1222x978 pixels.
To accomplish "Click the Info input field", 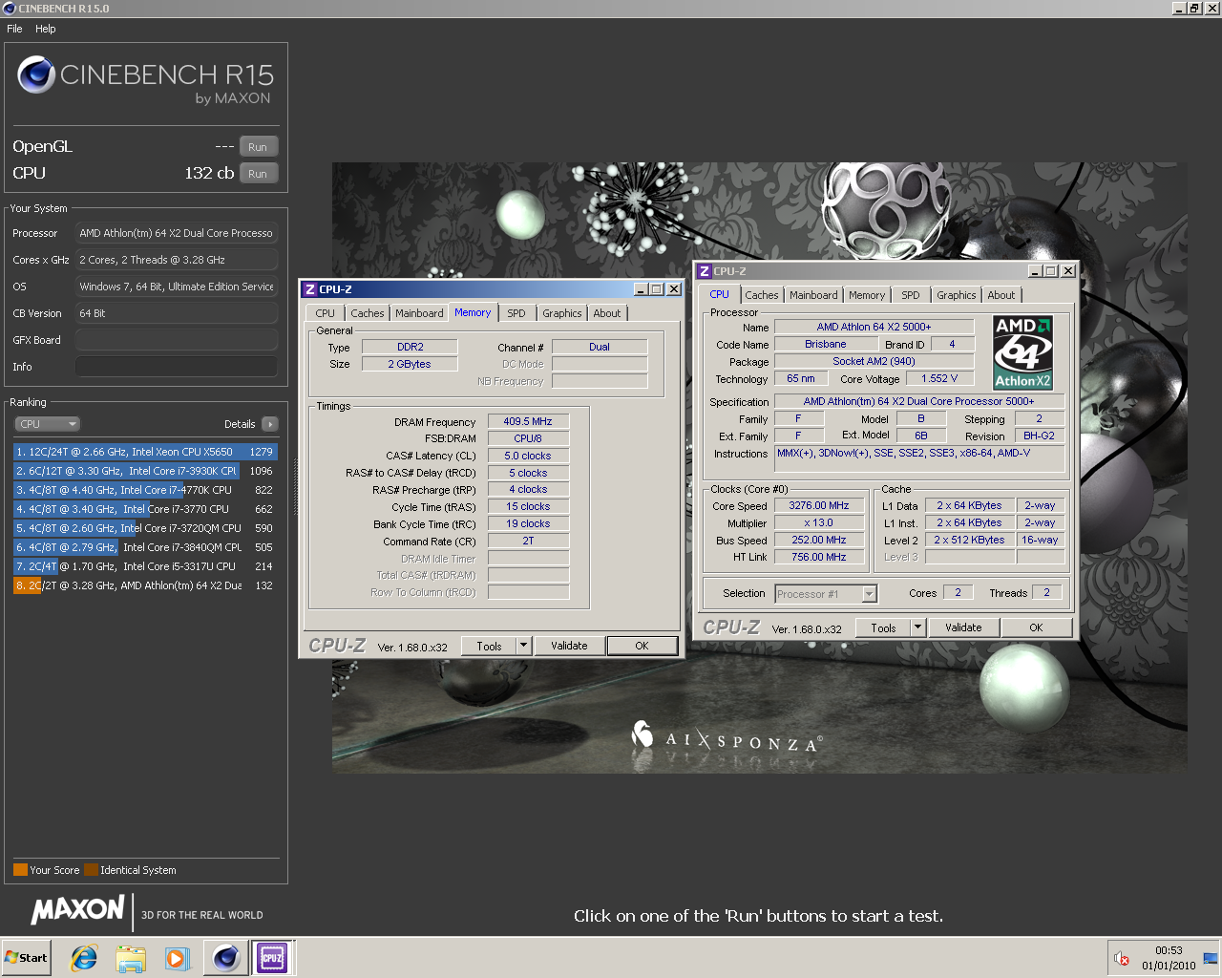I will pyautogui.click(x=177, y=367).
